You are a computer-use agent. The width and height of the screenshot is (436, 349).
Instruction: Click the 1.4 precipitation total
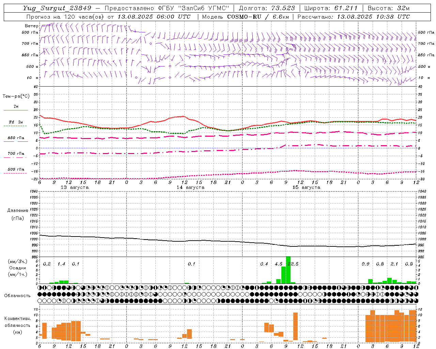click(x=61, y=264)
